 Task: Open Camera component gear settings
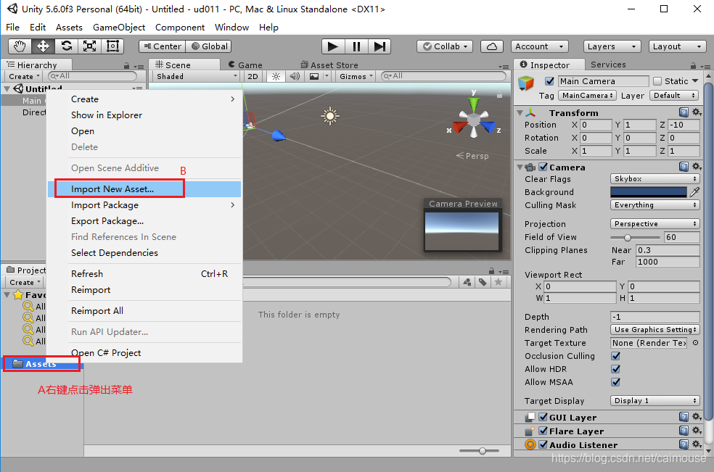click(x=697, y=167)
